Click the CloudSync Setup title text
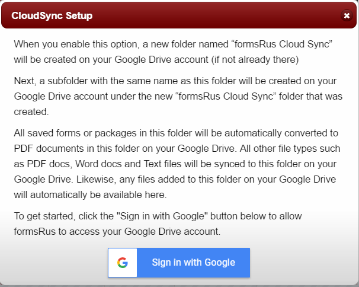 pyautogui.click(x=52, y=16)
